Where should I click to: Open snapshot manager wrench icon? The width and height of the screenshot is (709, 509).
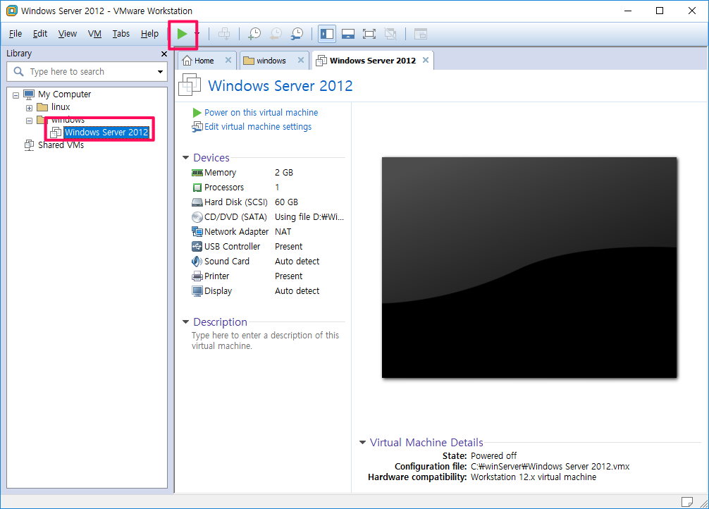click(297, 34)
